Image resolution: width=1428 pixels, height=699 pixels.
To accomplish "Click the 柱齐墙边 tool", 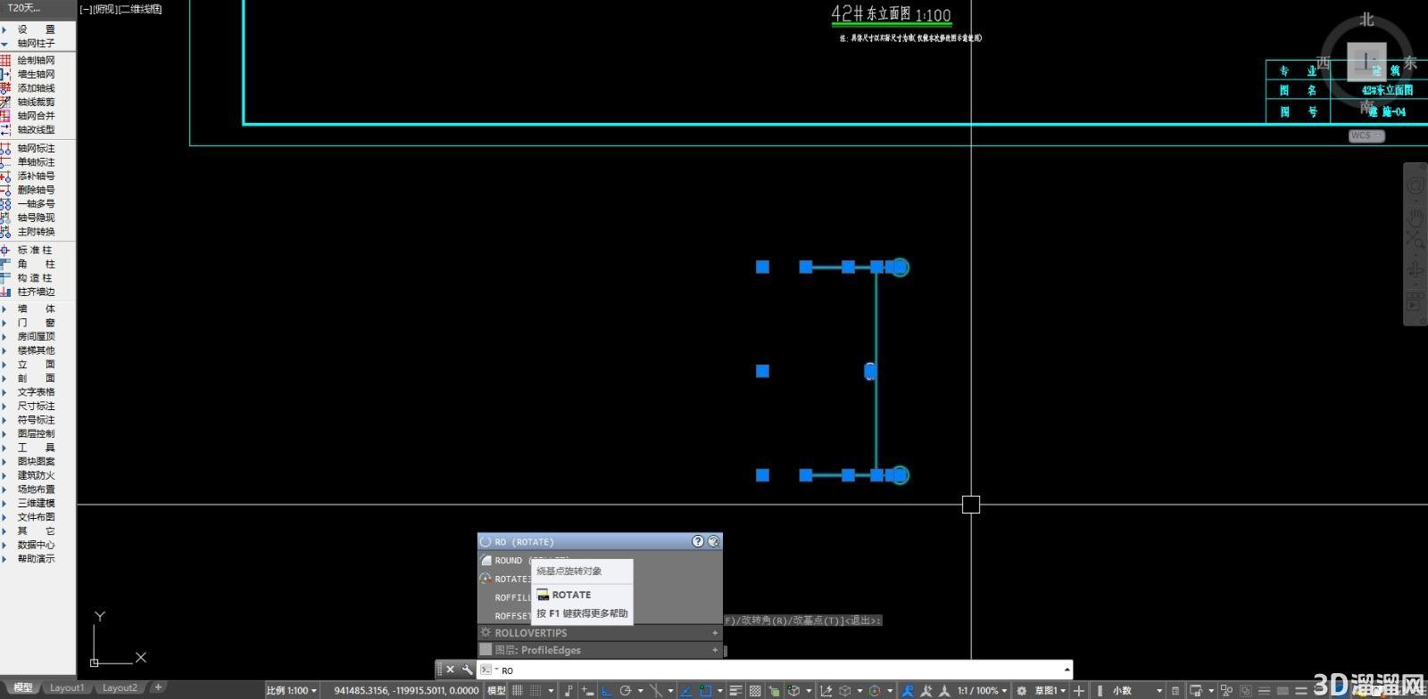I will click(x=36, y=292).
